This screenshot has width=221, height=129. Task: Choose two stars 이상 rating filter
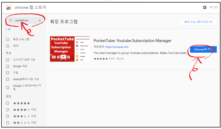pos(8,123)
